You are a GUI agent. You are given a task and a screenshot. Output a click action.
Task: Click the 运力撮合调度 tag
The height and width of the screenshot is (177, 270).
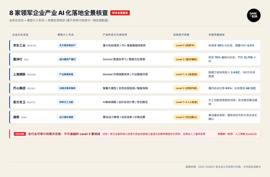coord(66,117)
